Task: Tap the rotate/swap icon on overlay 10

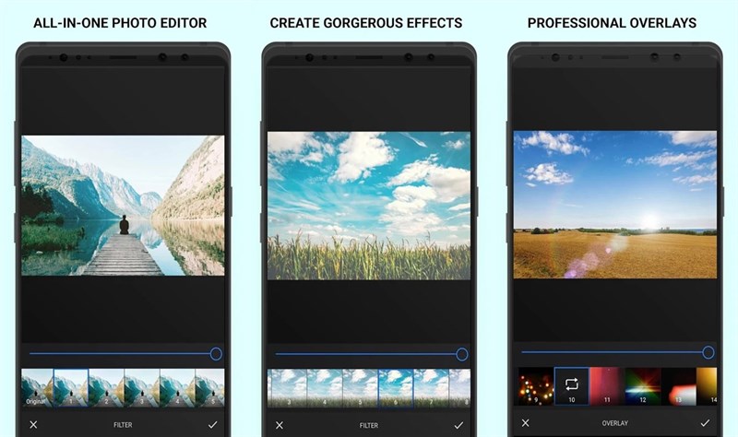Action: point(571,384)
